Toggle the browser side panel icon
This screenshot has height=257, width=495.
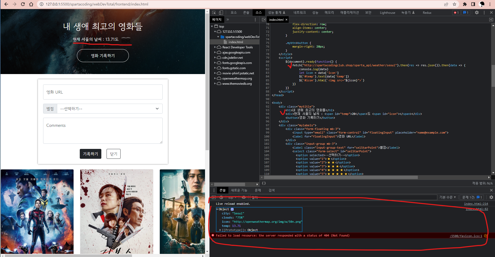[473, 4]
